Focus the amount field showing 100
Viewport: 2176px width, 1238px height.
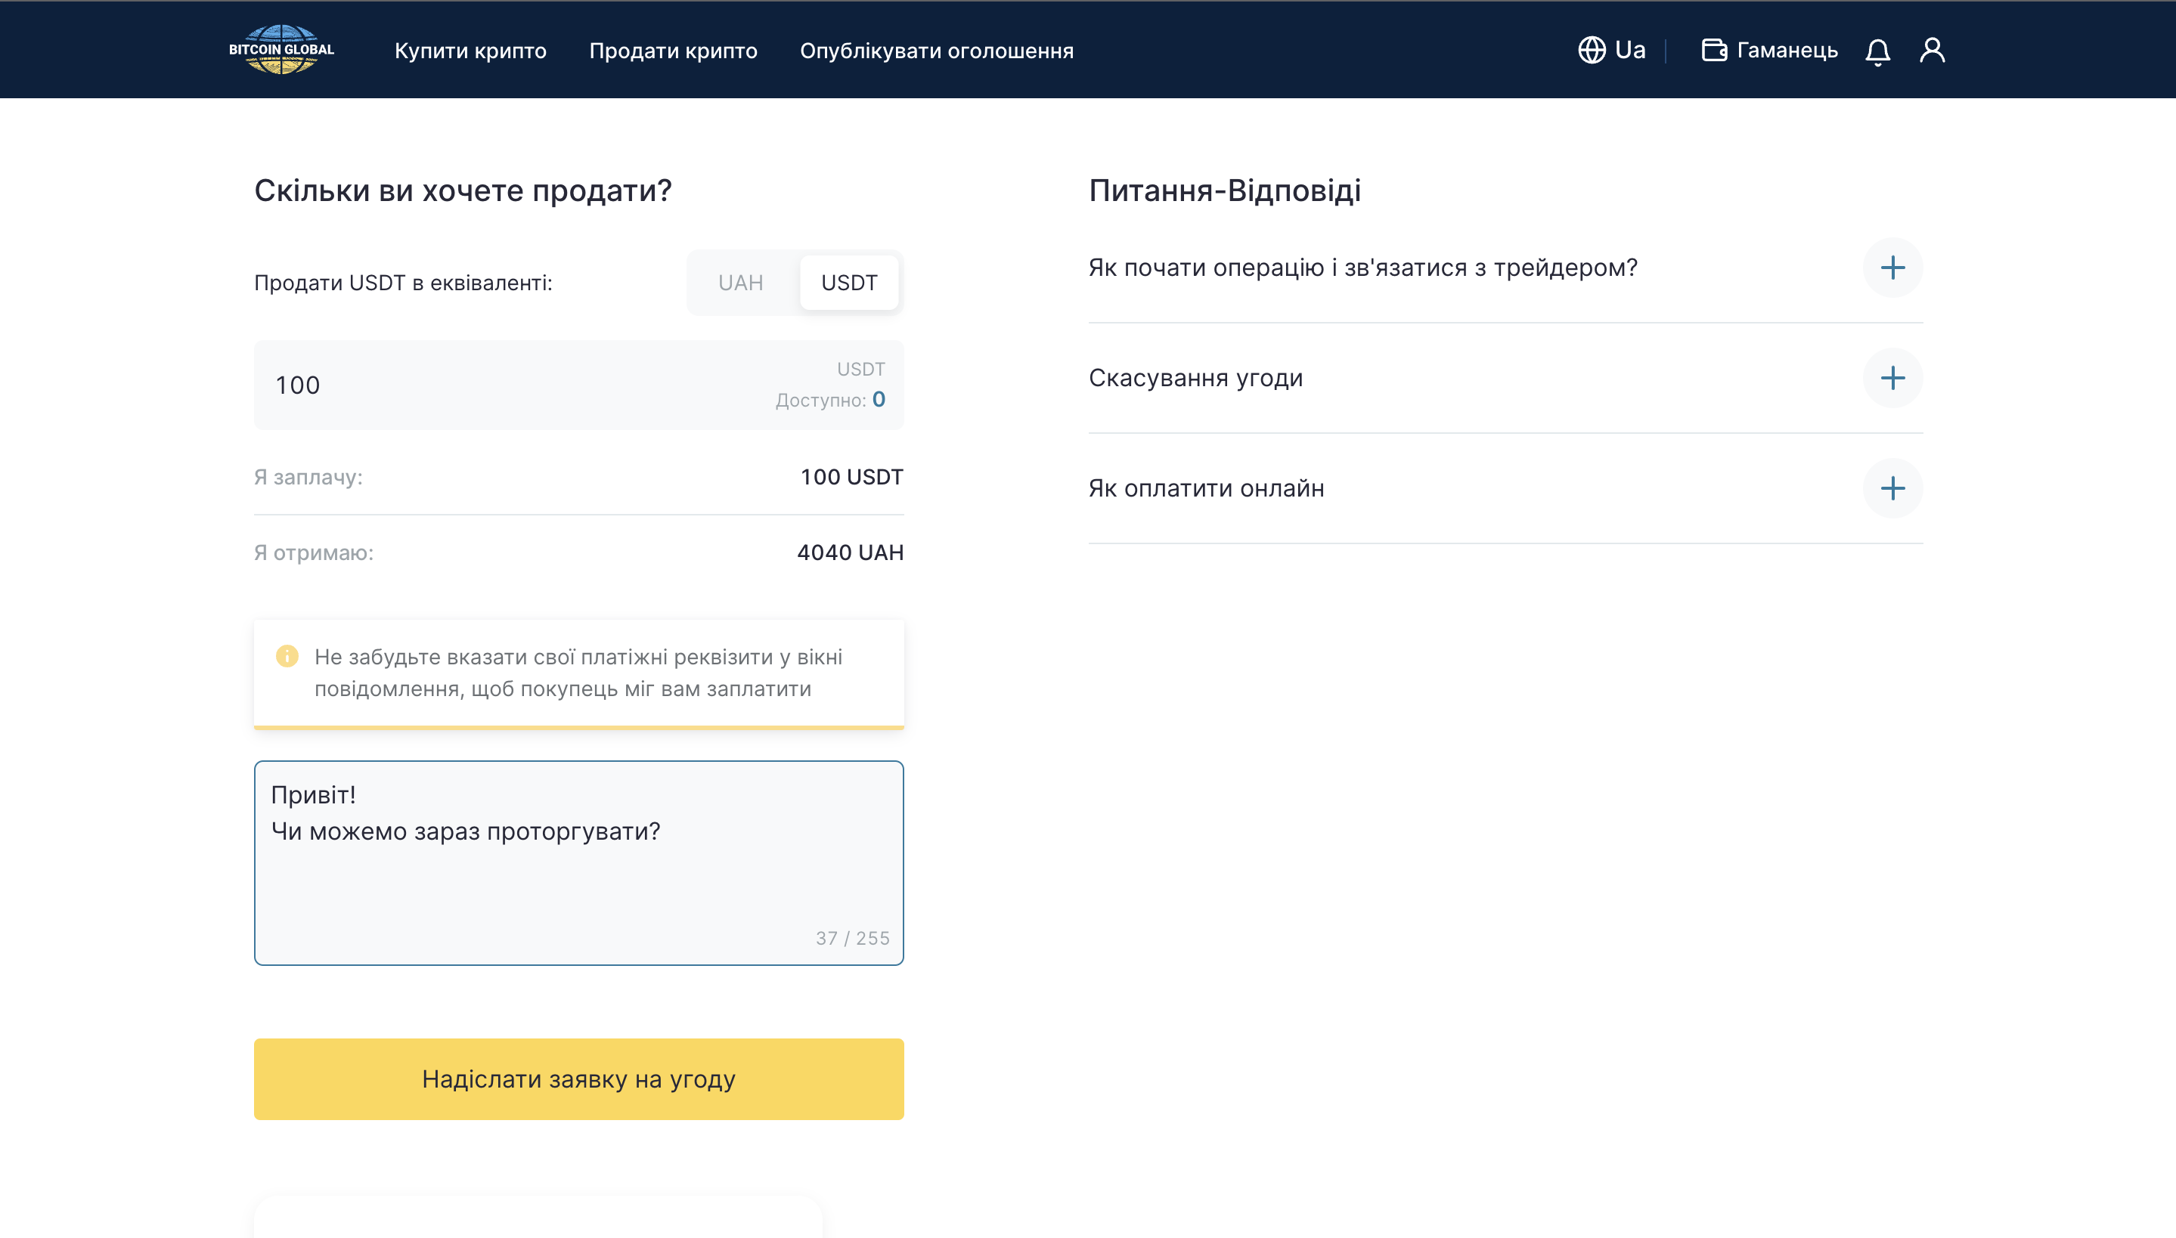578,385
